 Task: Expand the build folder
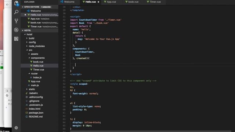point(27,38)
